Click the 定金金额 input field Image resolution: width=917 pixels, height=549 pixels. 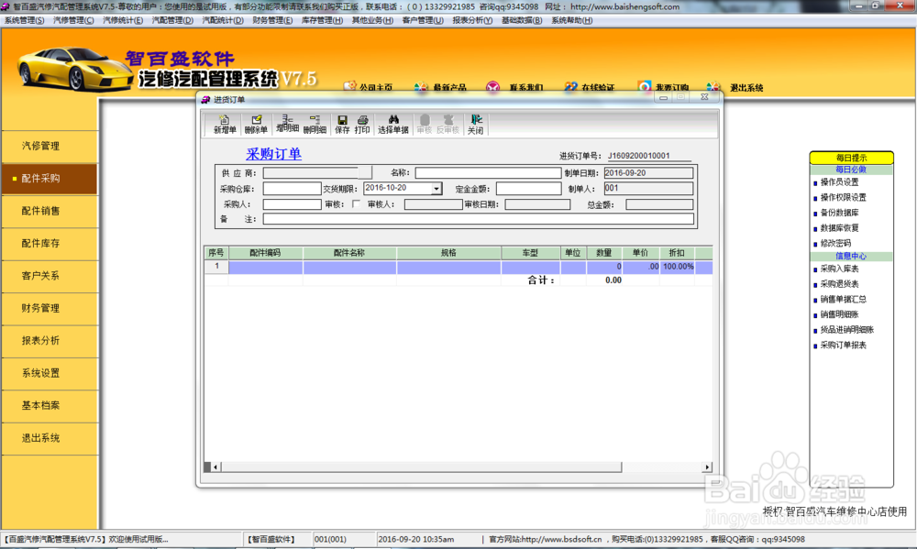[x=529, y=188]
